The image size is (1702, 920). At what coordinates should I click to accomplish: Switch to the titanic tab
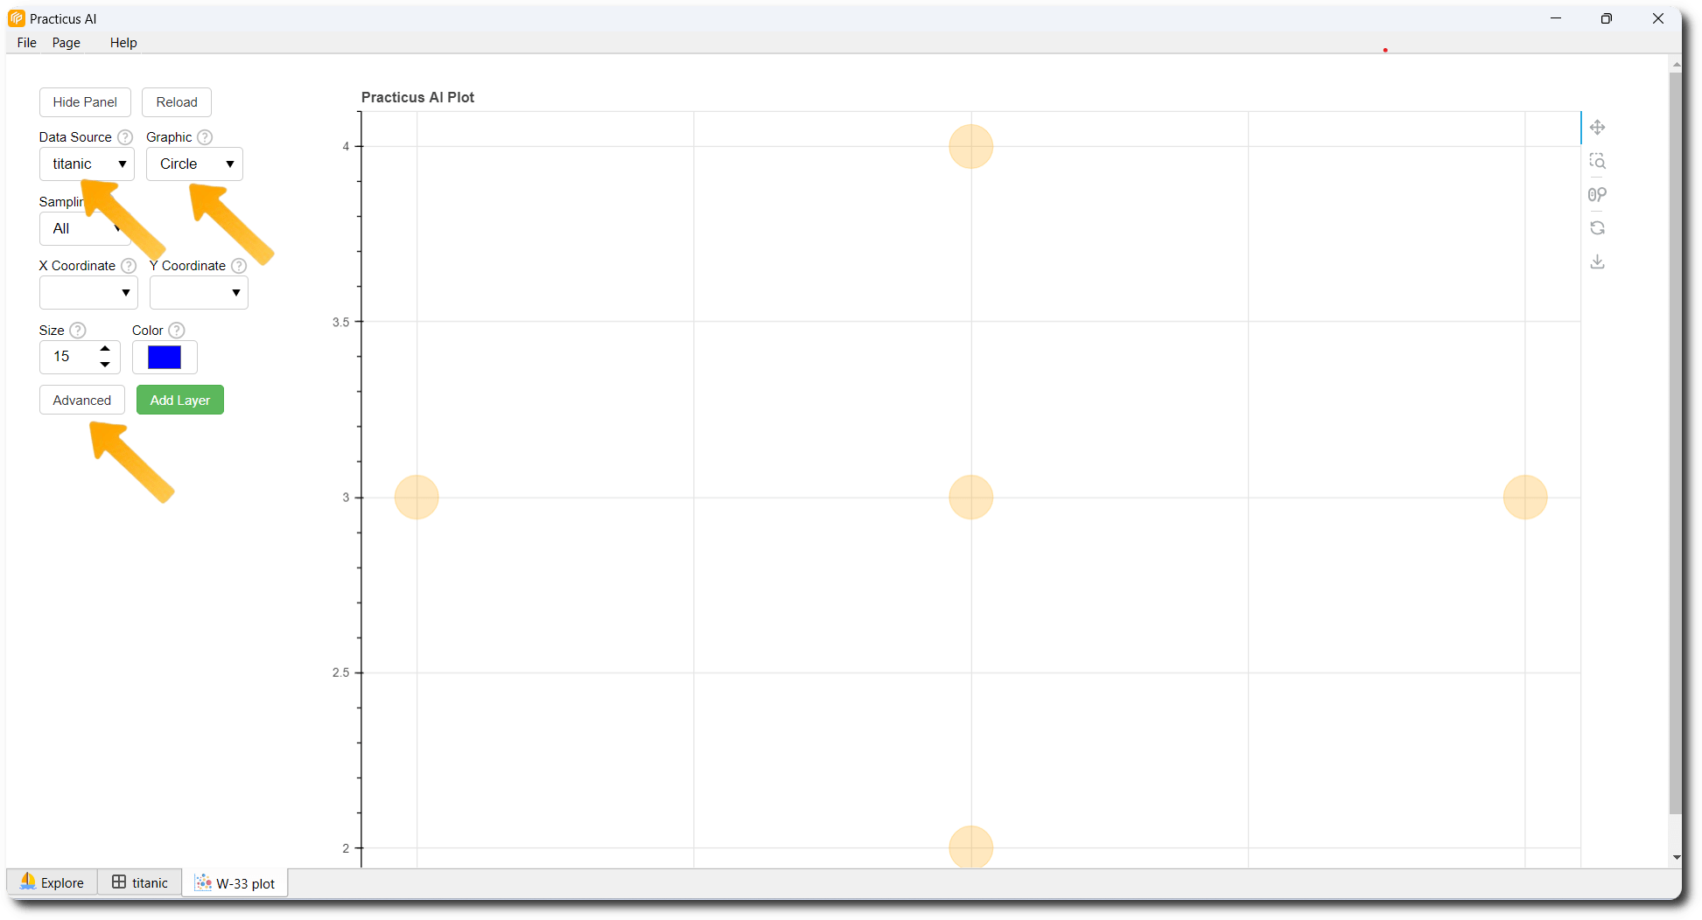pyautogui.click(x=140, y=883)
